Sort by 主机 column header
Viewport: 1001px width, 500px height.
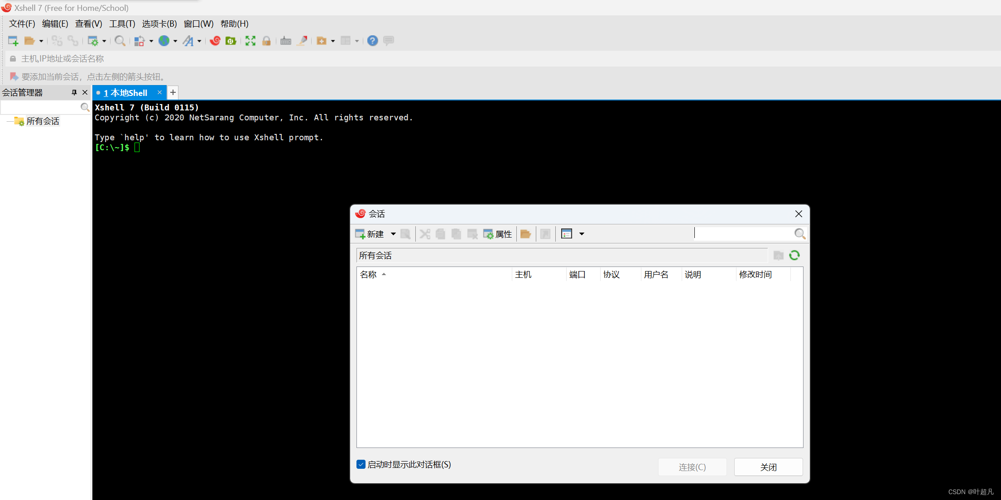click(x=539, y=275)
